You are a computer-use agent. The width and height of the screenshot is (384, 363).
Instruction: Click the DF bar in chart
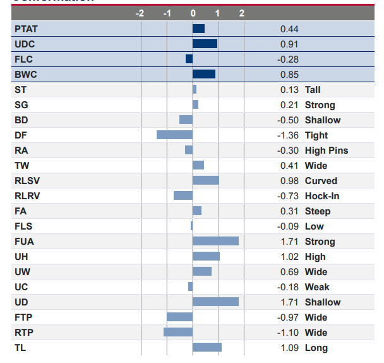tap(174, 135)
